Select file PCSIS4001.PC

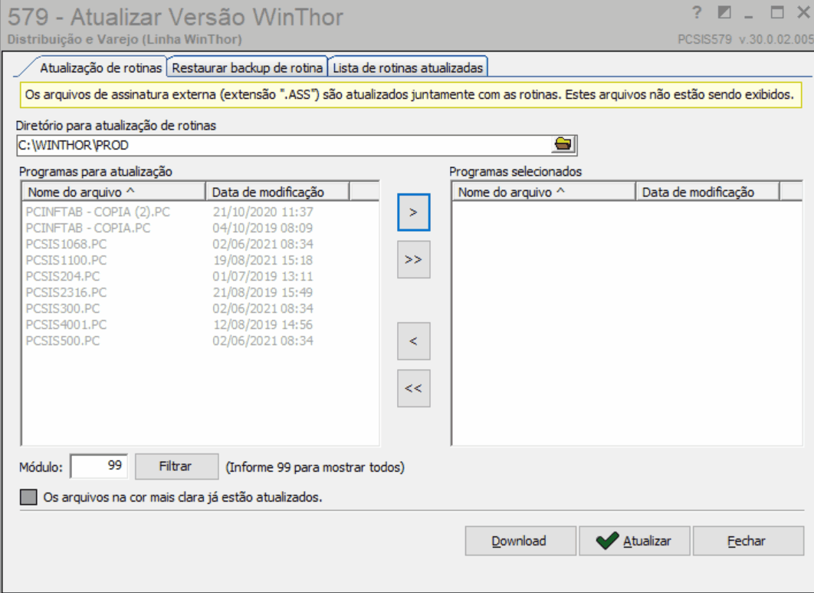click(66, 325)
